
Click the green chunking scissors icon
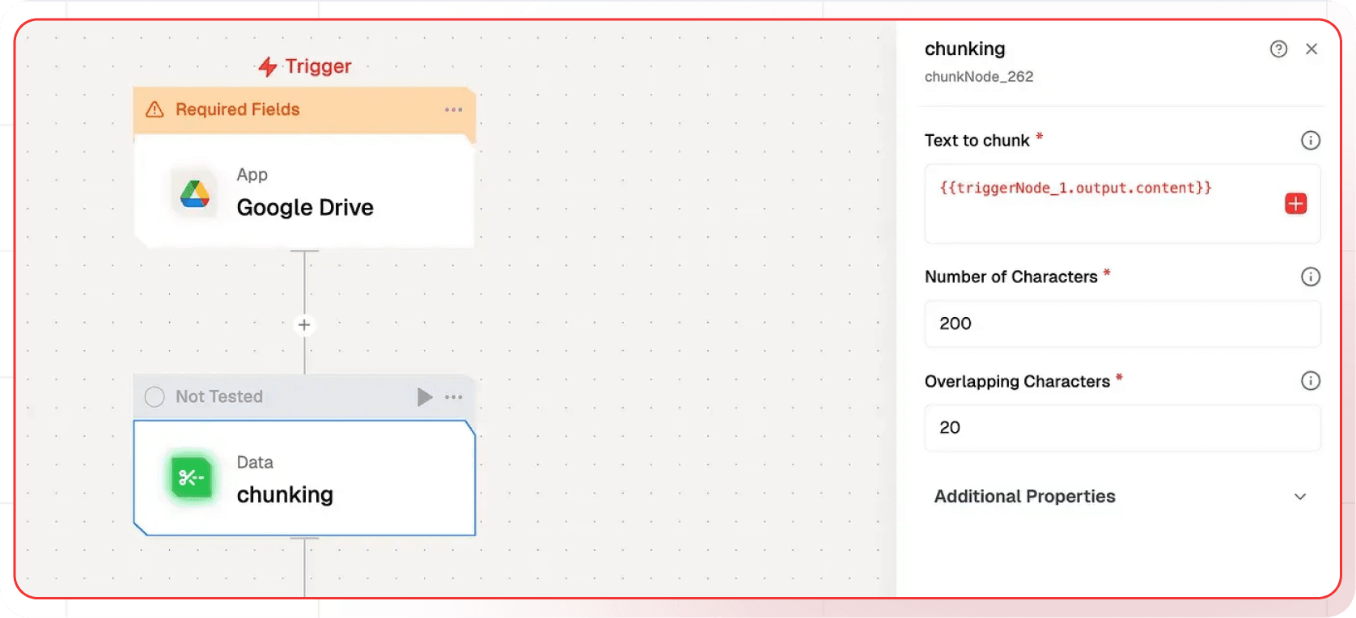tap(192, 477)
